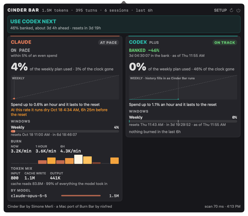Click the claude-opus-5-5 model name

coord(29,196)
